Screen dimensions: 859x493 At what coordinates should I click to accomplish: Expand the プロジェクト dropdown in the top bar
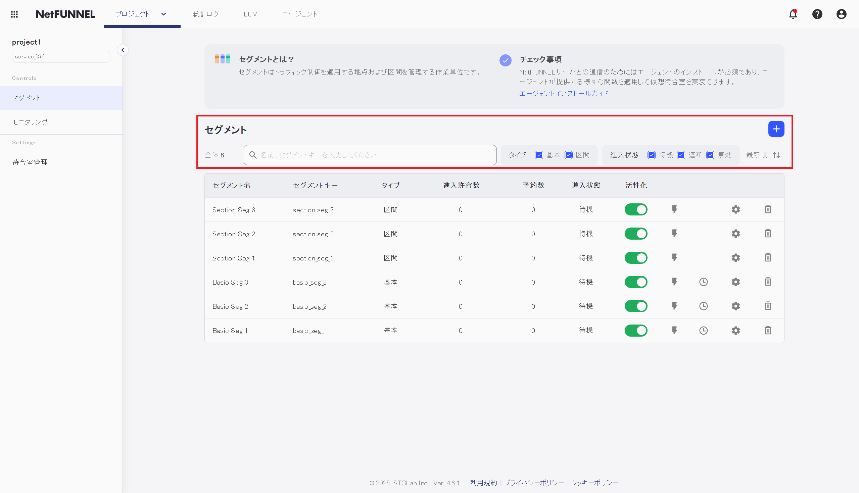click(163, 14)
